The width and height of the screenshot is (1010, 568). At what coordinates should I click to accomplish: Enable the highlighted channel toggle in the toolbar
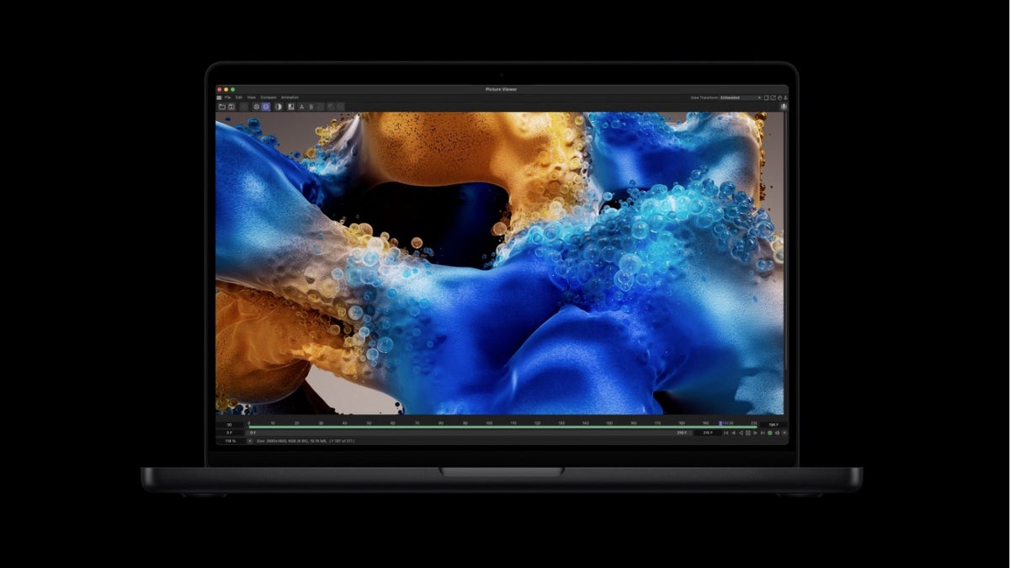266,108
